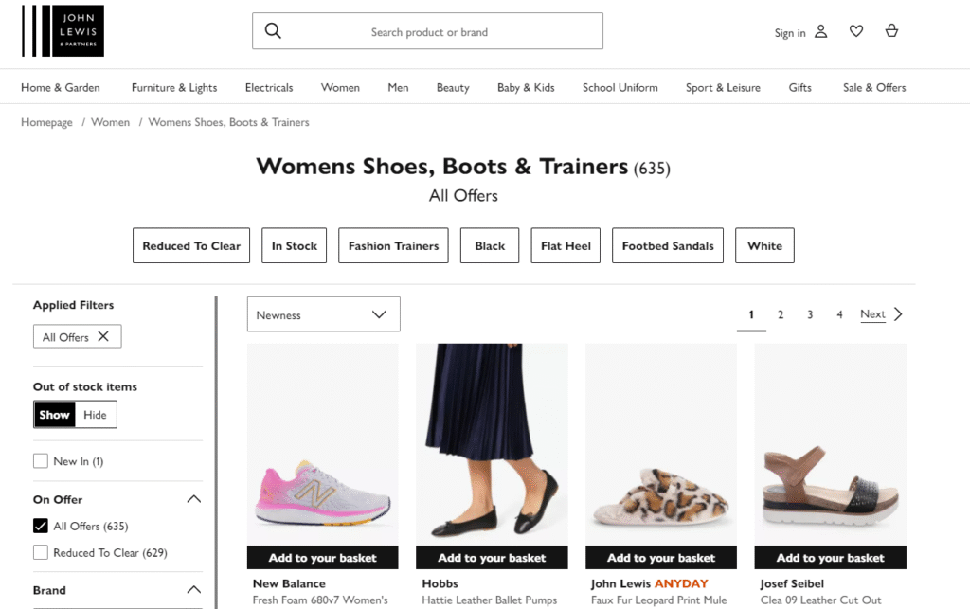970x609 pixels.
Task: Apply the Footbed Sandals quick filter
Action: coord(668,245)
